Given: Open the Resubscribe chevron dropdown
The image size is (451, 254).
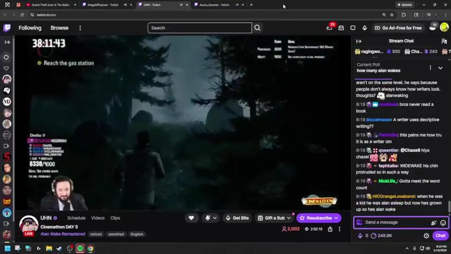Looking at the screenshot, I should click(x=336, y=218).
